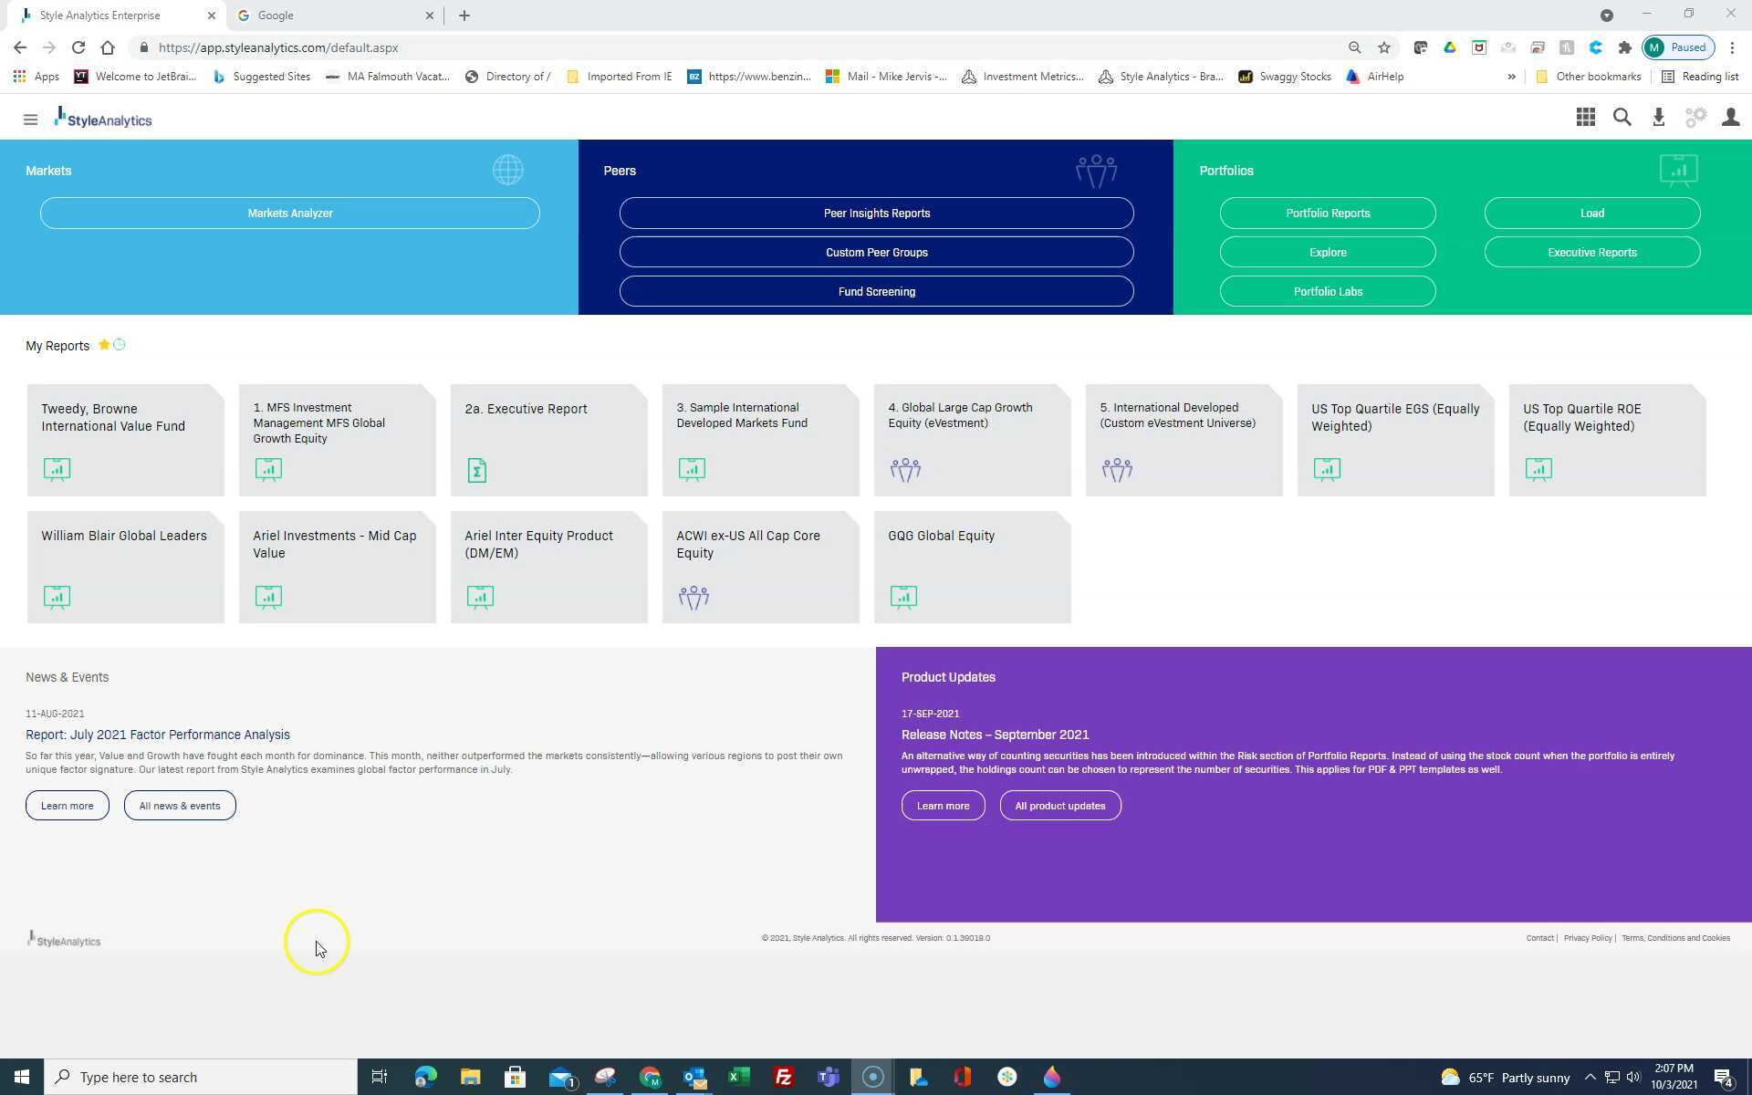Click the portfolio chart icon on Tweedy, Browne tile

pyautogui.click(x=57, y=470)
